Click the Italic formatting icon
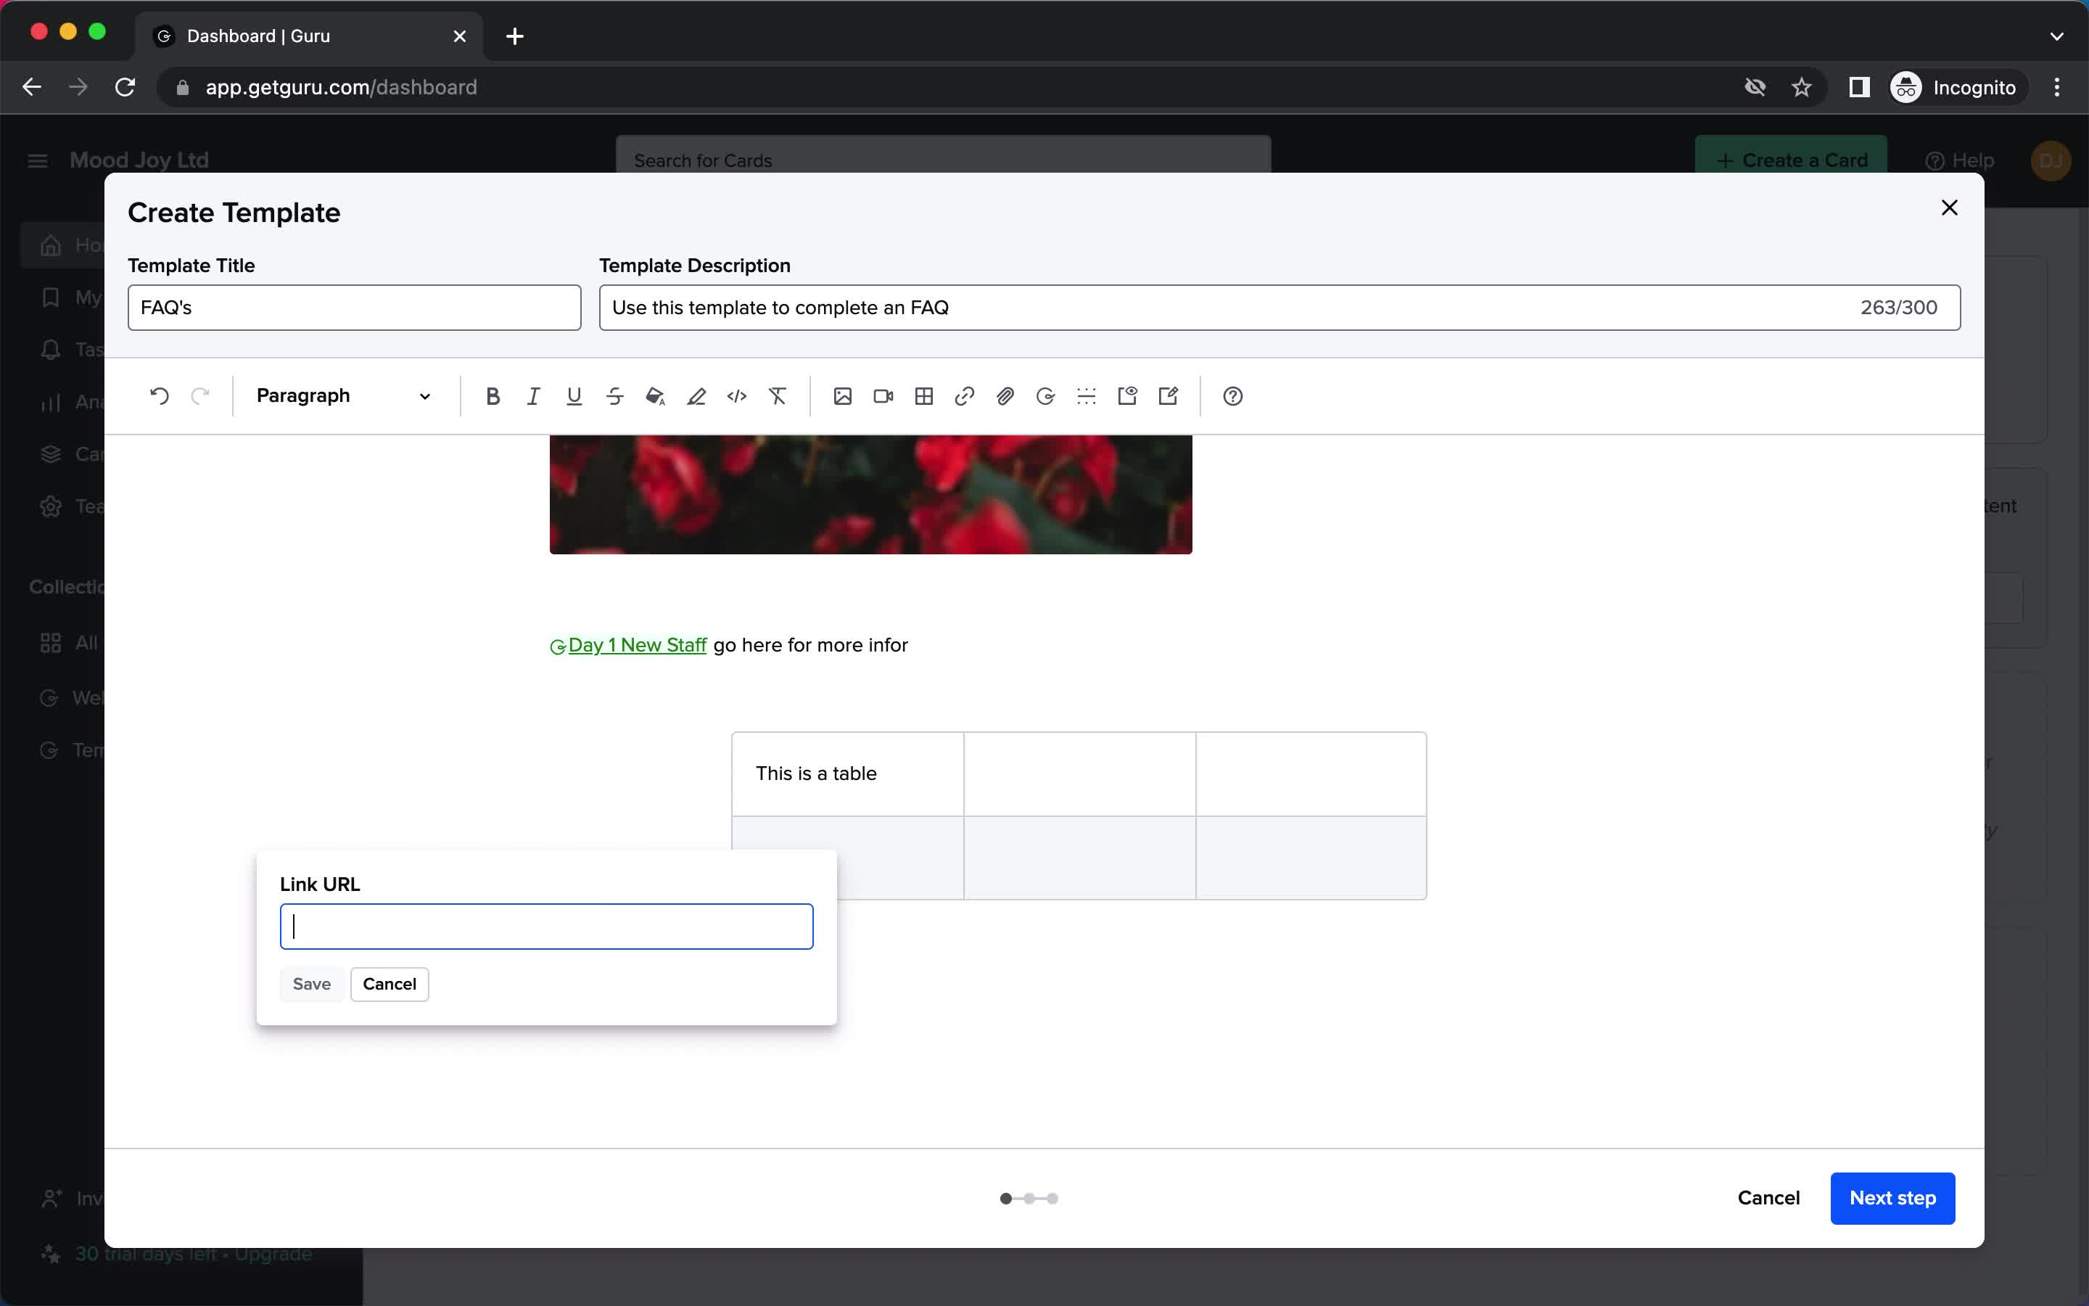 click(x=534, y=395)
